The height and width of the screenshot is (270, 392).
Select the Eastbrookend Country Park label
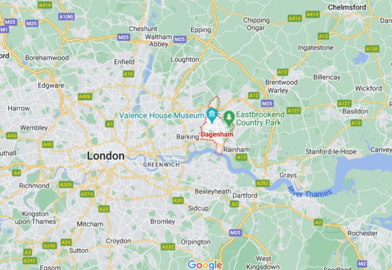pyautogui.click(x=260, y=119)
